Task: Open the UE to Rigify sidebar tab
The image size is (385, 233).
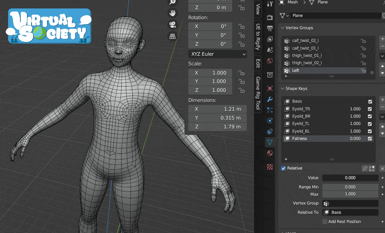Action: pyautogui.click(x=258, y=37)
